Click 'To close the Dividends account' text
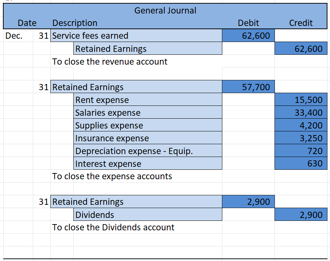This screenshot has height=261, width=330. pos(113,227)
